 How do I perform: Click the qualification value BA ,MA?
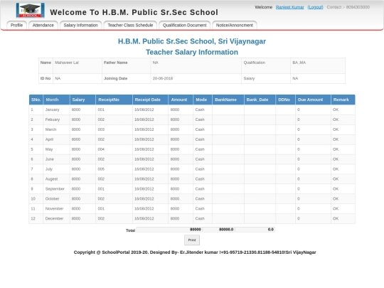[299, 63]
